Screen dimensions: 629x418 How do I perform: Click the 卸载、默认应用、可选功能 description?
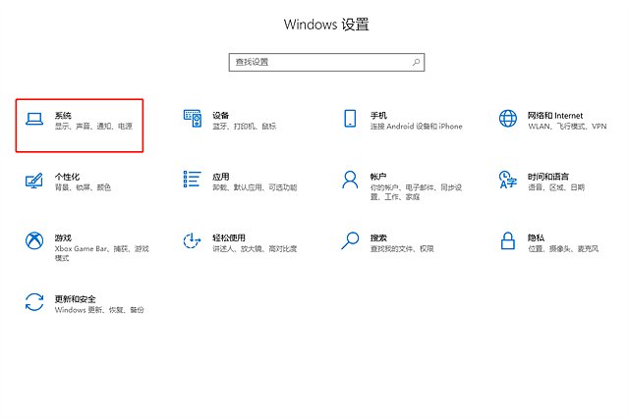pos(255,187)
